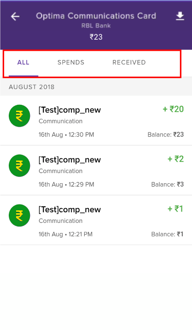Switch to the SPENDS tab

pos(71,62)
